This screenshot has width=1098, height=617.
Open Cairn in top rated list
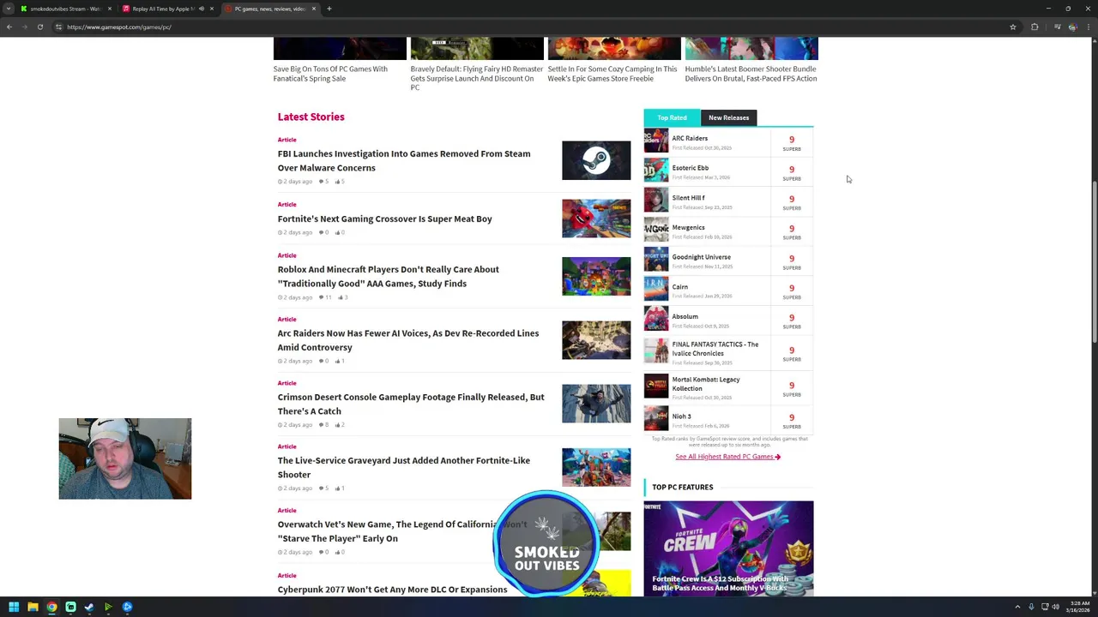[679, 287]
